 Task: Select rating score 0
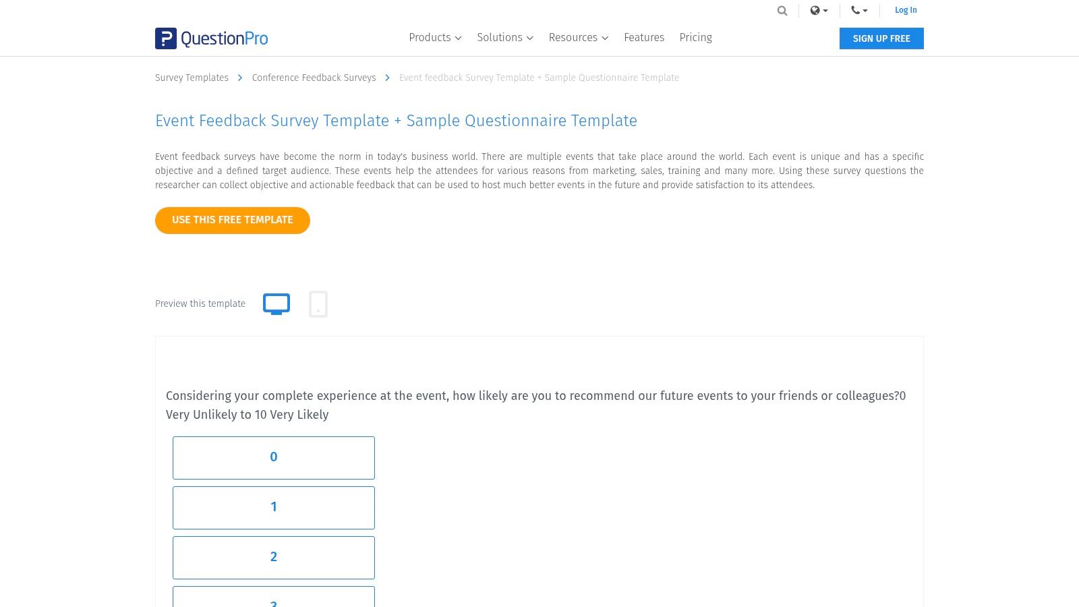pyautogui.click(x=274, y=457)
